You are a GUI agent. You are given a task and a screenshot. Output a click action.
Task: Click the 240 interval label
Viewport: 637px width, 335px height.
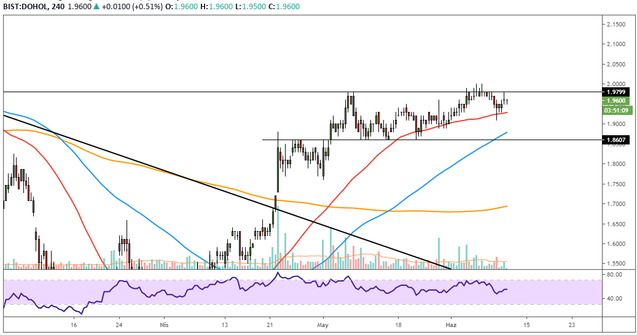[x=58, y=7]
